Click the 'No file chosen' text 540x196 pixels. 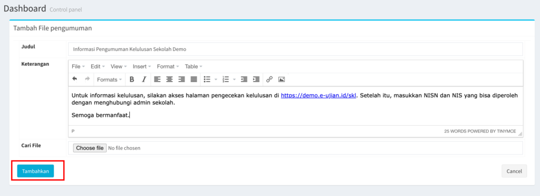coord(124,148)
